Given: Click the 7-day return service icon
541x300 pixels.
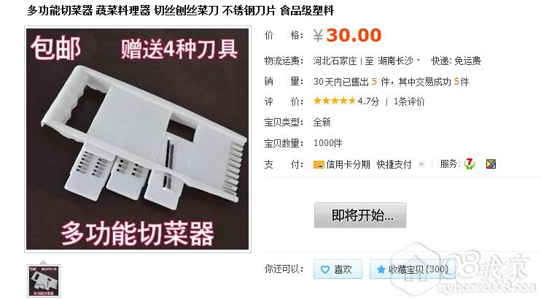Looking at the screenshot, I should (x=470, y=164).
